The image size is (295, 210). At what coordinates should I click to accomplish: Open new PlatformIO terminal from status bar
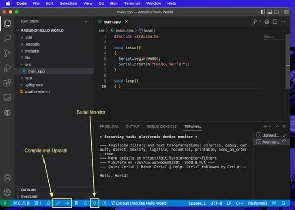104,203
